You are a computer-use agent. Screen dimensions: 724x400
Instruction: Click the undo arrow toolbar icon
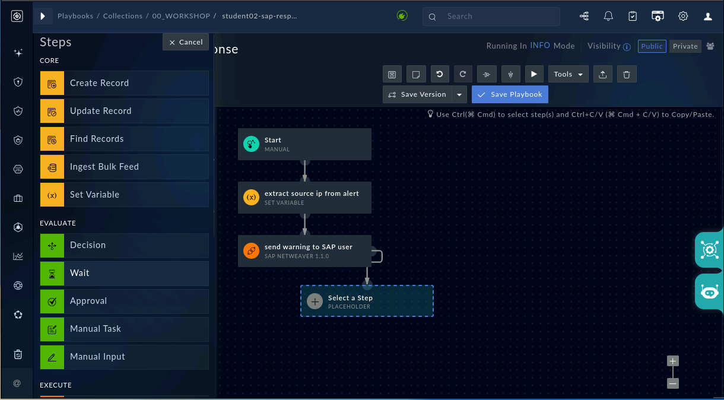[x=439, y=74]
